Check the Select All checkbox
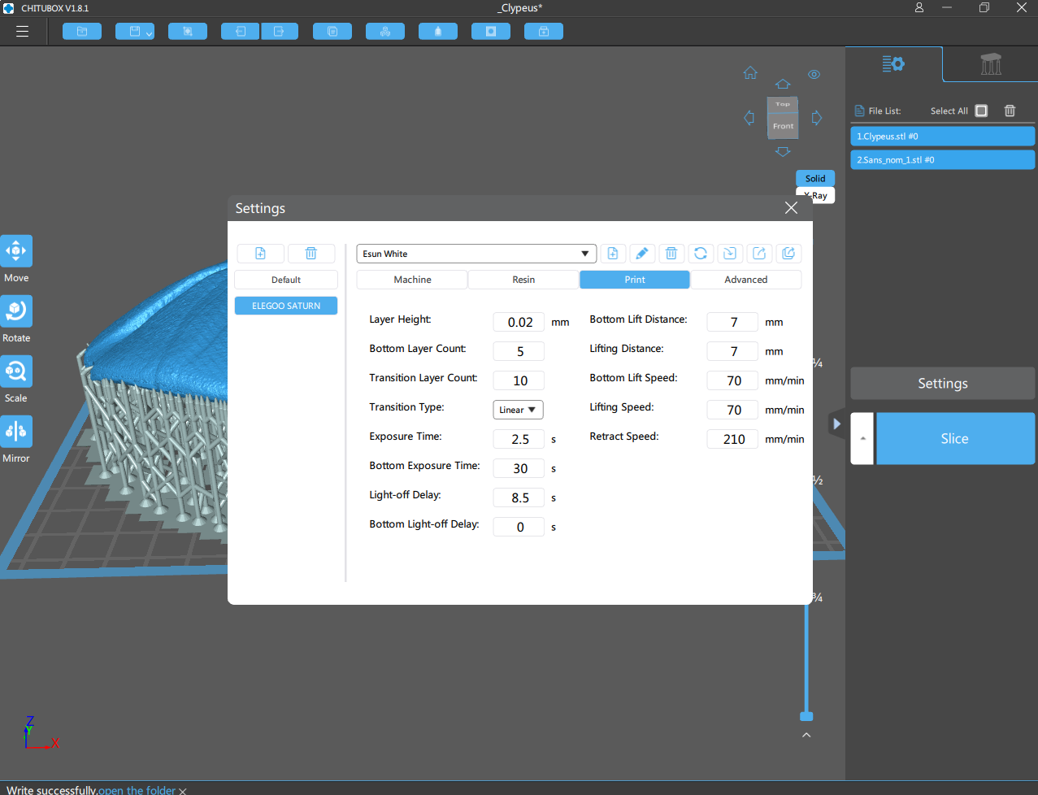The width and height of the screenshot is (1038, 795). (981, 111)
